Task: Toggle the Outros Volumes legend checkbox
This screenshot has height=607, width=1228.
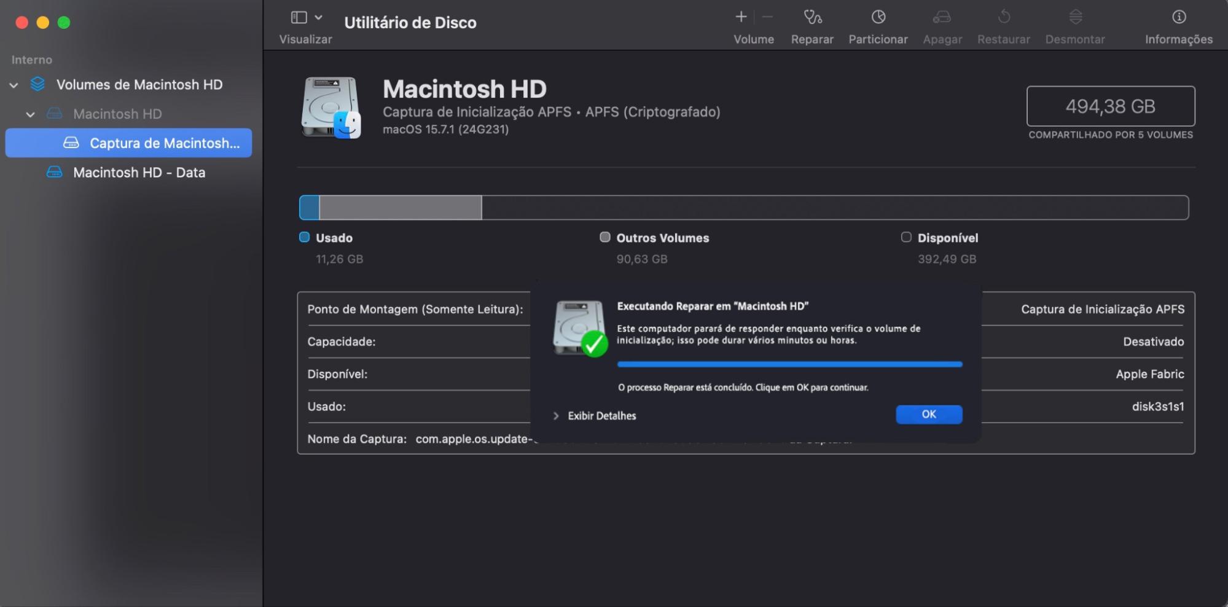Action: 604,237
